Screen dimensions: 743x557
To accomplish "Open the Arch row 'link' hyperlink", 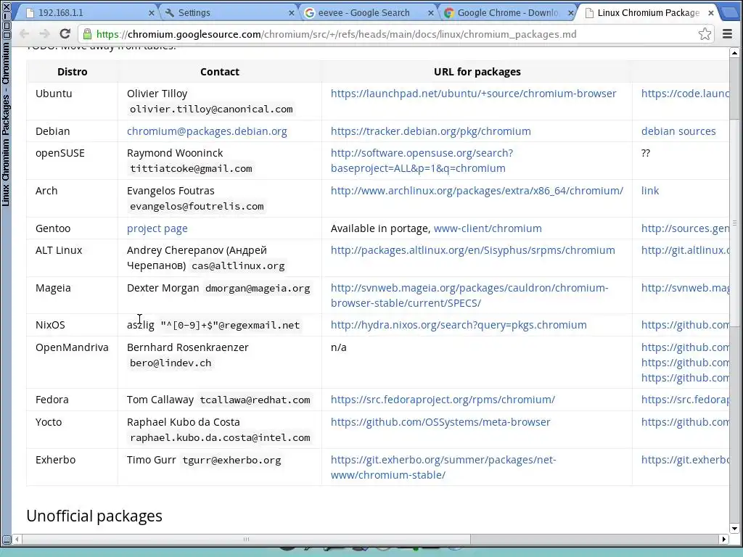I will [x=649, y=191].
